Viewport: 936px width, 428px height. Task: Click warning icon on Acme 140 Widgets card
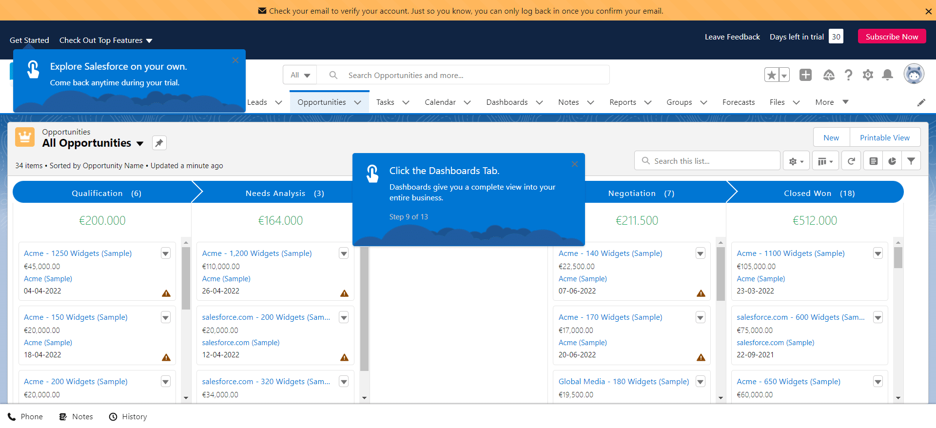[x=701, y=293]
